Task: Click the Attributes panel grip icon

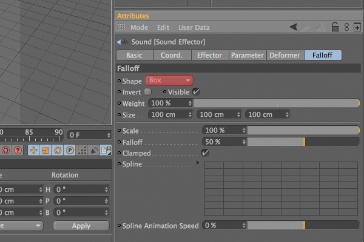Action: [x=121, y=27]
